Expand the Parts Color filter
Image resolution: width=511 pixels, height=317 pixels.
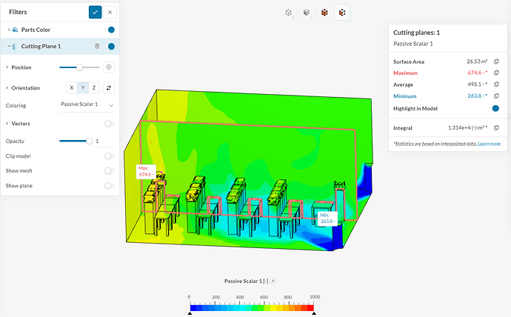coord(8,30)
